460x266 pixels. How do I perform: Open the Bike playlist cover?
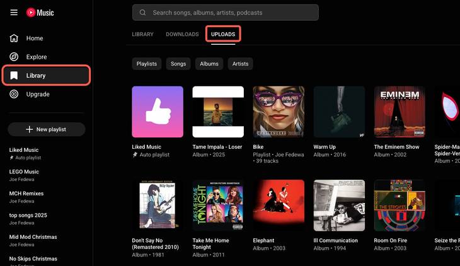click(279, 112)
